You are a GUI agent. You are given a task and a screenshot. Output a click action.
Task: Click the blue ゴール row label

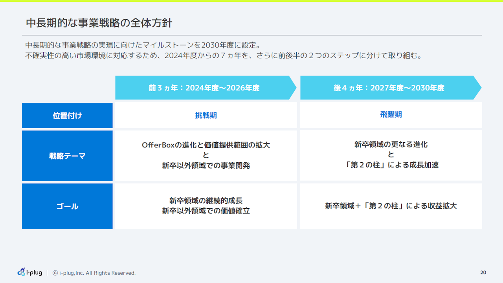pos(67,206)
